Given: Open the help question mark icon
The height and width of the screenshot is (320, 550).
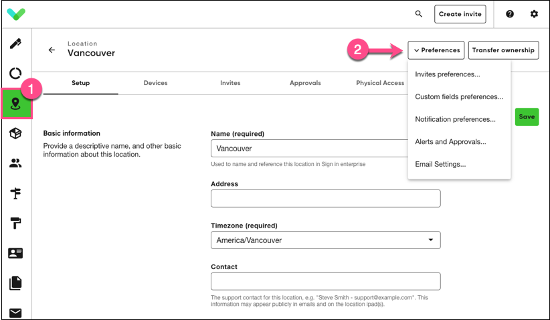Looking at the screenshot, I should click(510, 14).
